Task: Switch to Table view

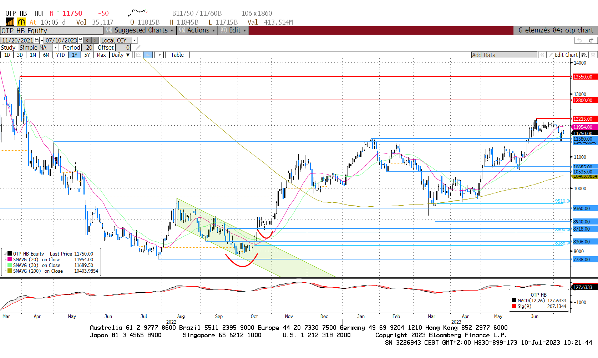Action: tap(177, 55)
